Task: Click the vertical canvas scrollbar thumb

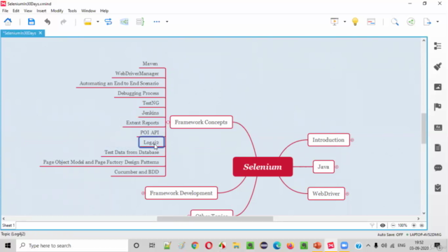Action: click(423, 128)
